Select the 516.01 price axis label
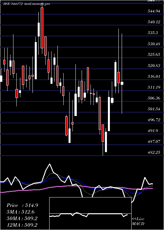Viewport: 164px width, 230px height. [x=154, y=76]
